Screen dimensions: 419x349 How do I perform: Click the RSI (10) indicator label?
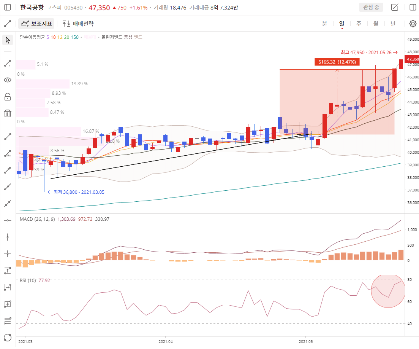(x=28, y=280)
